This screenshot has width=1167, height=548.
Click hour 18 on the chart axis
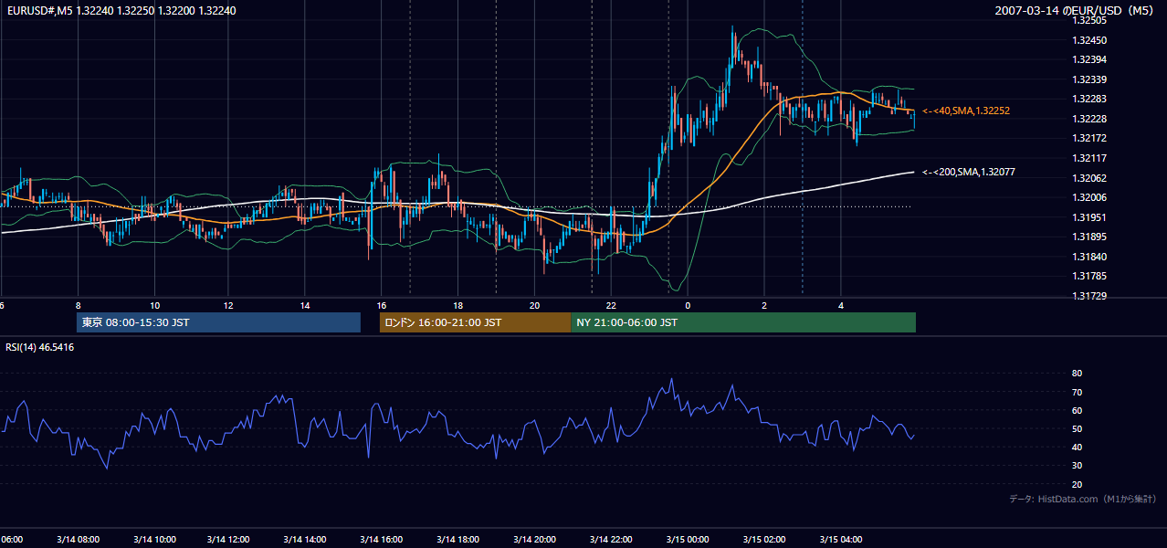click(x=458, y=305)
